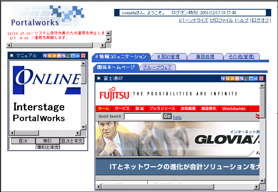Click the square box beside マニュアル title

pos(11,56)
